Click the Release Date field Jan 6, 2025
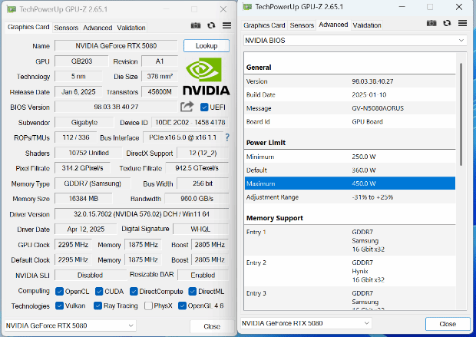Image resolution: width=476 pixels, height=337 pixels. [78, 91]
